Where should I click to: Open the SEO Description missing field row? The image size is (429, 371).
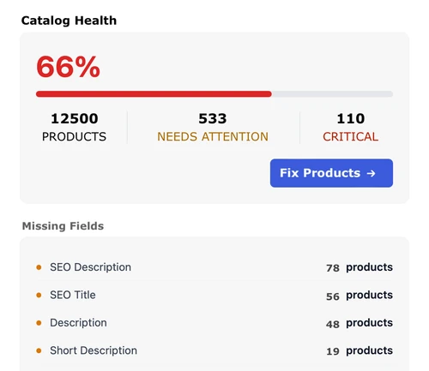214,267
